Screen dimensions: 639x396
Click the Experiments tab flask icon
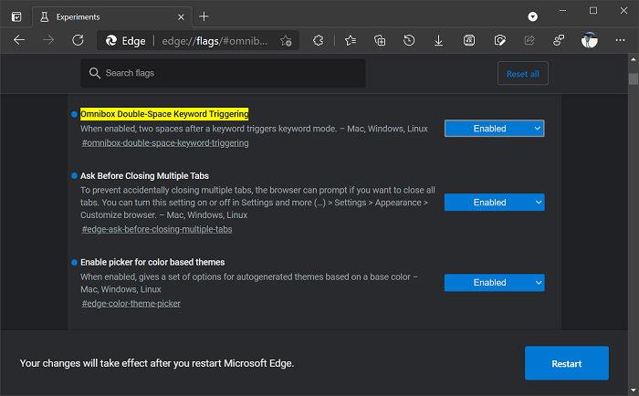point(45,16)
